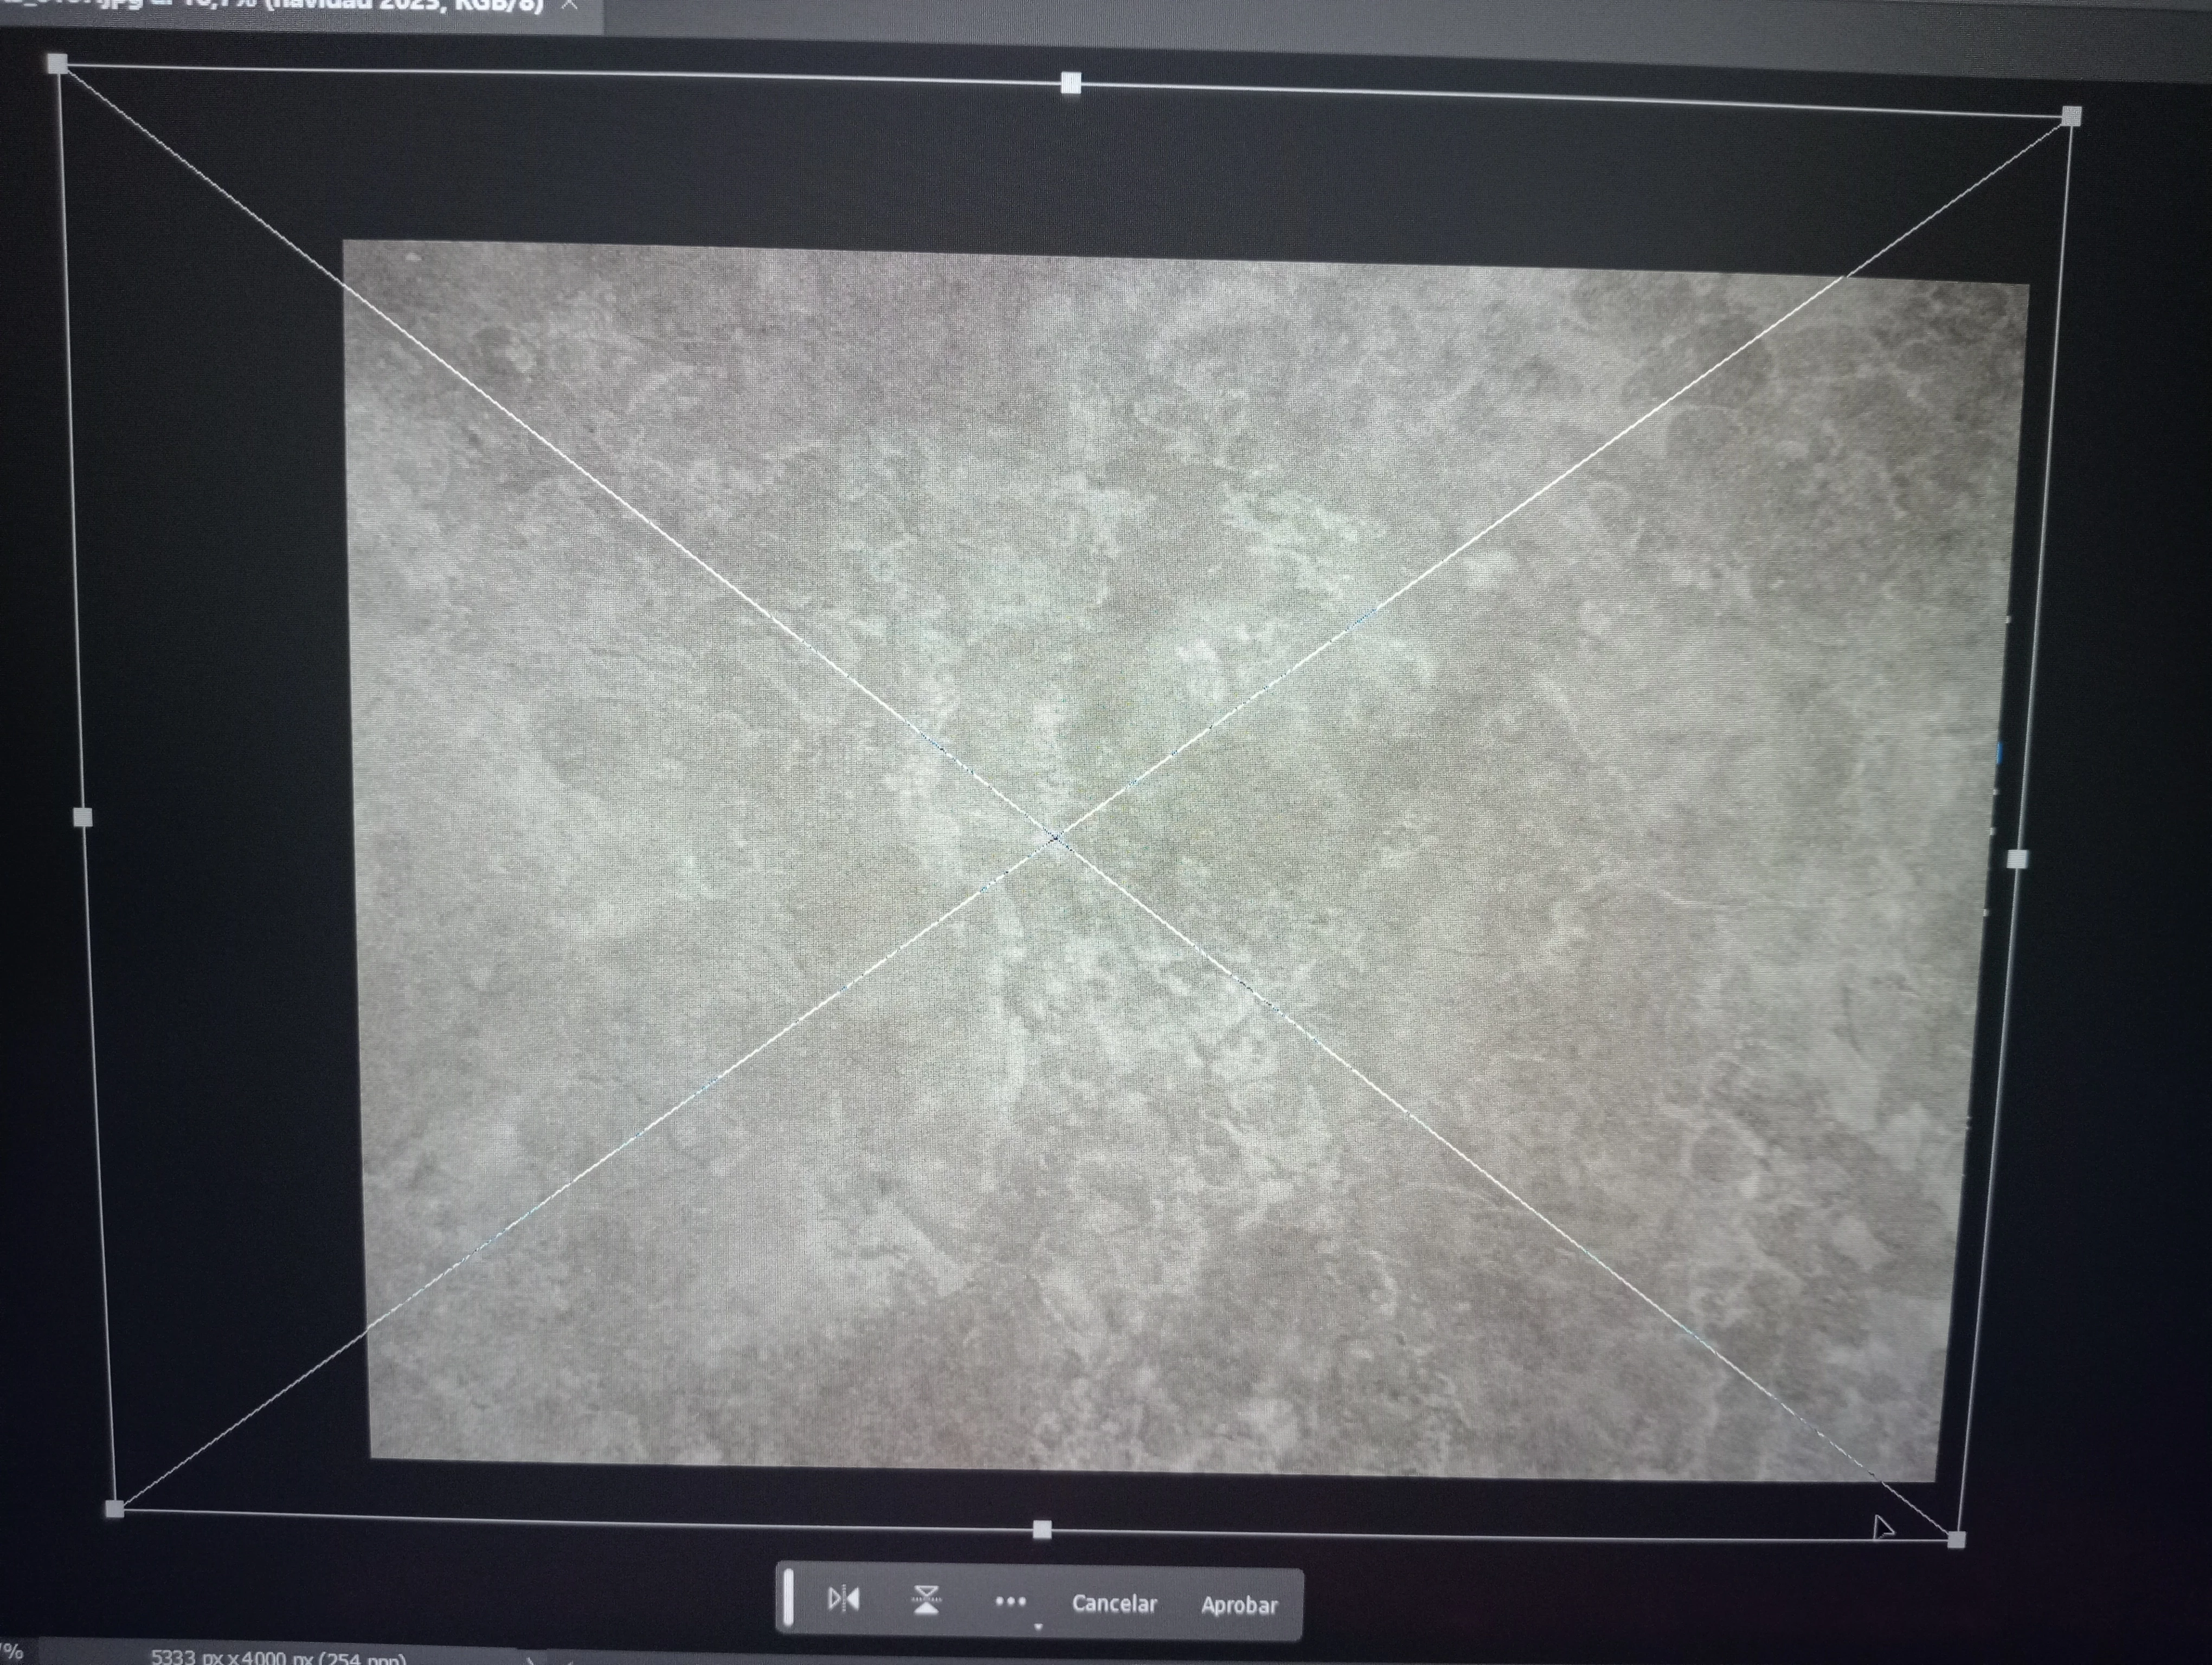Click the top-left transform corner handle
The width and height of the screenshot is (2212, 1665).
tap(58, 64)
